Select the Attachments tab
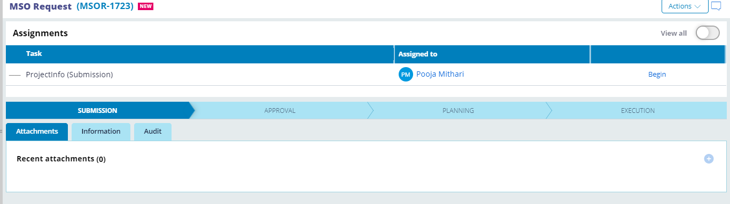The width and height of the screenshot is (730, 204). point(37,132)
